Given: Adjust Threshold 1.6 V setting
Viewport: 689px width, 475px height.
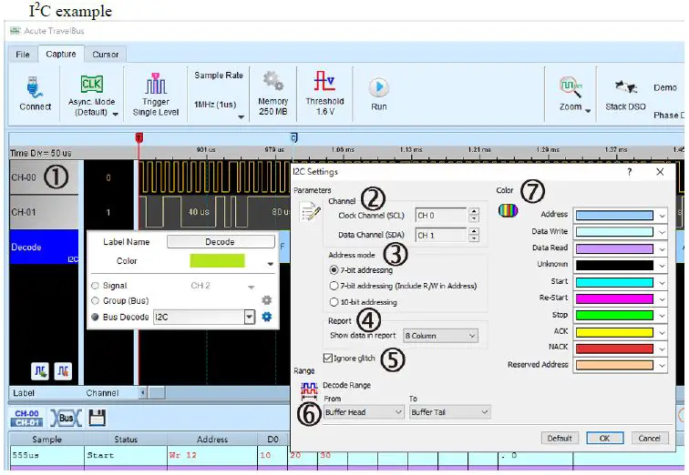Looking at the screenshot, I should 324,82.
